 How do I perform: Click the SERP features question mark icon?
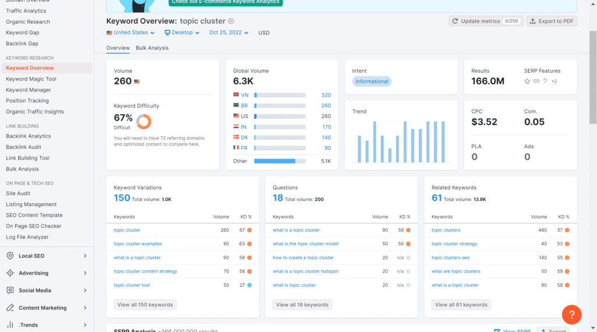click(x=545, y=81)
